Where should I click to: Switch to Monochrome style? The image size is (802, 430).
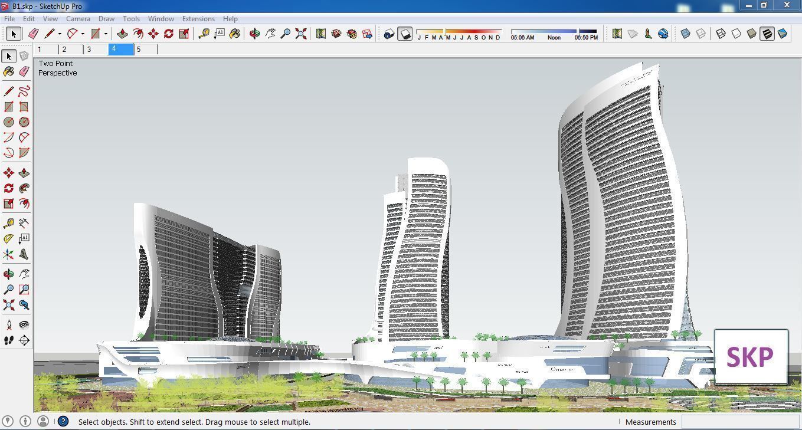pyautogui.click(x=783, y=34)
